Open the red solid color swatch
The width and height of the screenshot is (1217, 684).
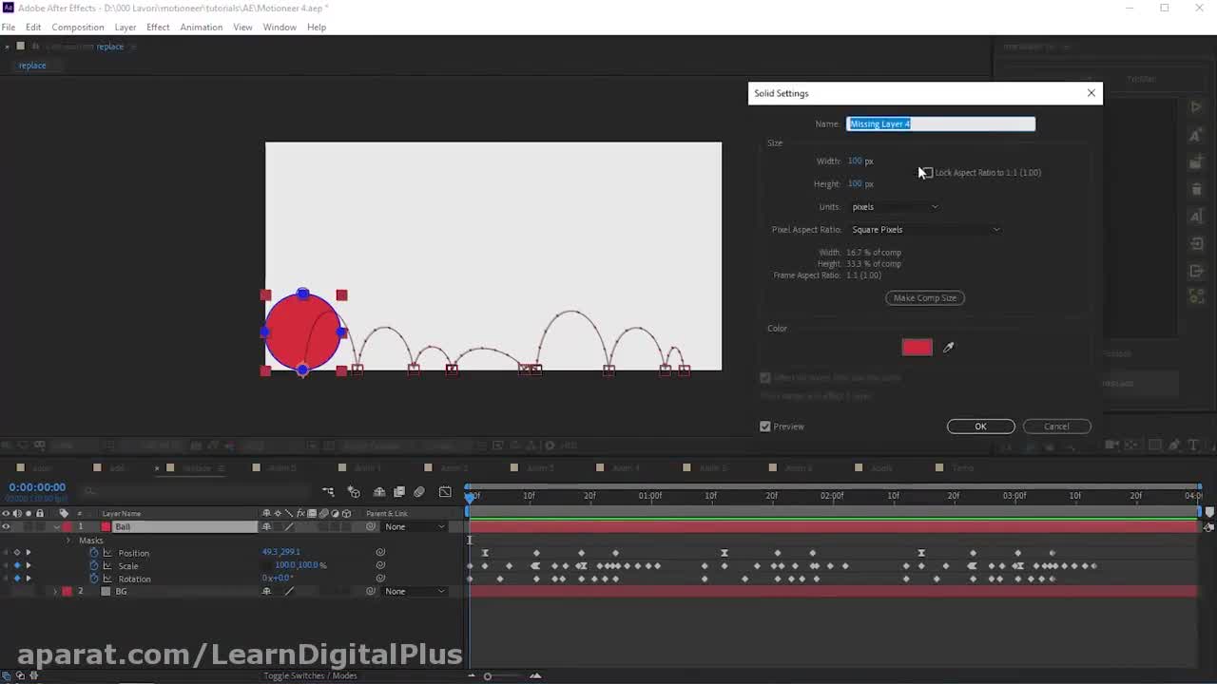(x=917, y=348)
